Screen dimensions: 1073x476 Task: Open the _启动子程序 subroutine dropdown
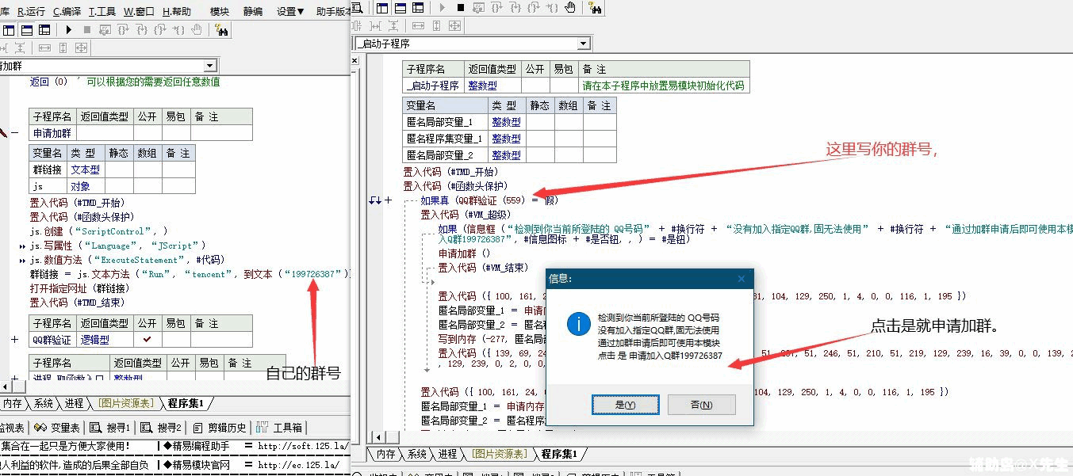coord(584,44)
